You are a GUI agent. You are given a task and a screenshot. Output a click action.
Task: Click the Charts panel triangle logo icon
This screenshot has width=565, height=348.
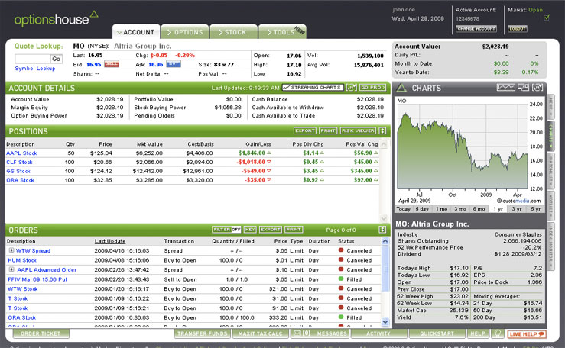coord(402,88)
